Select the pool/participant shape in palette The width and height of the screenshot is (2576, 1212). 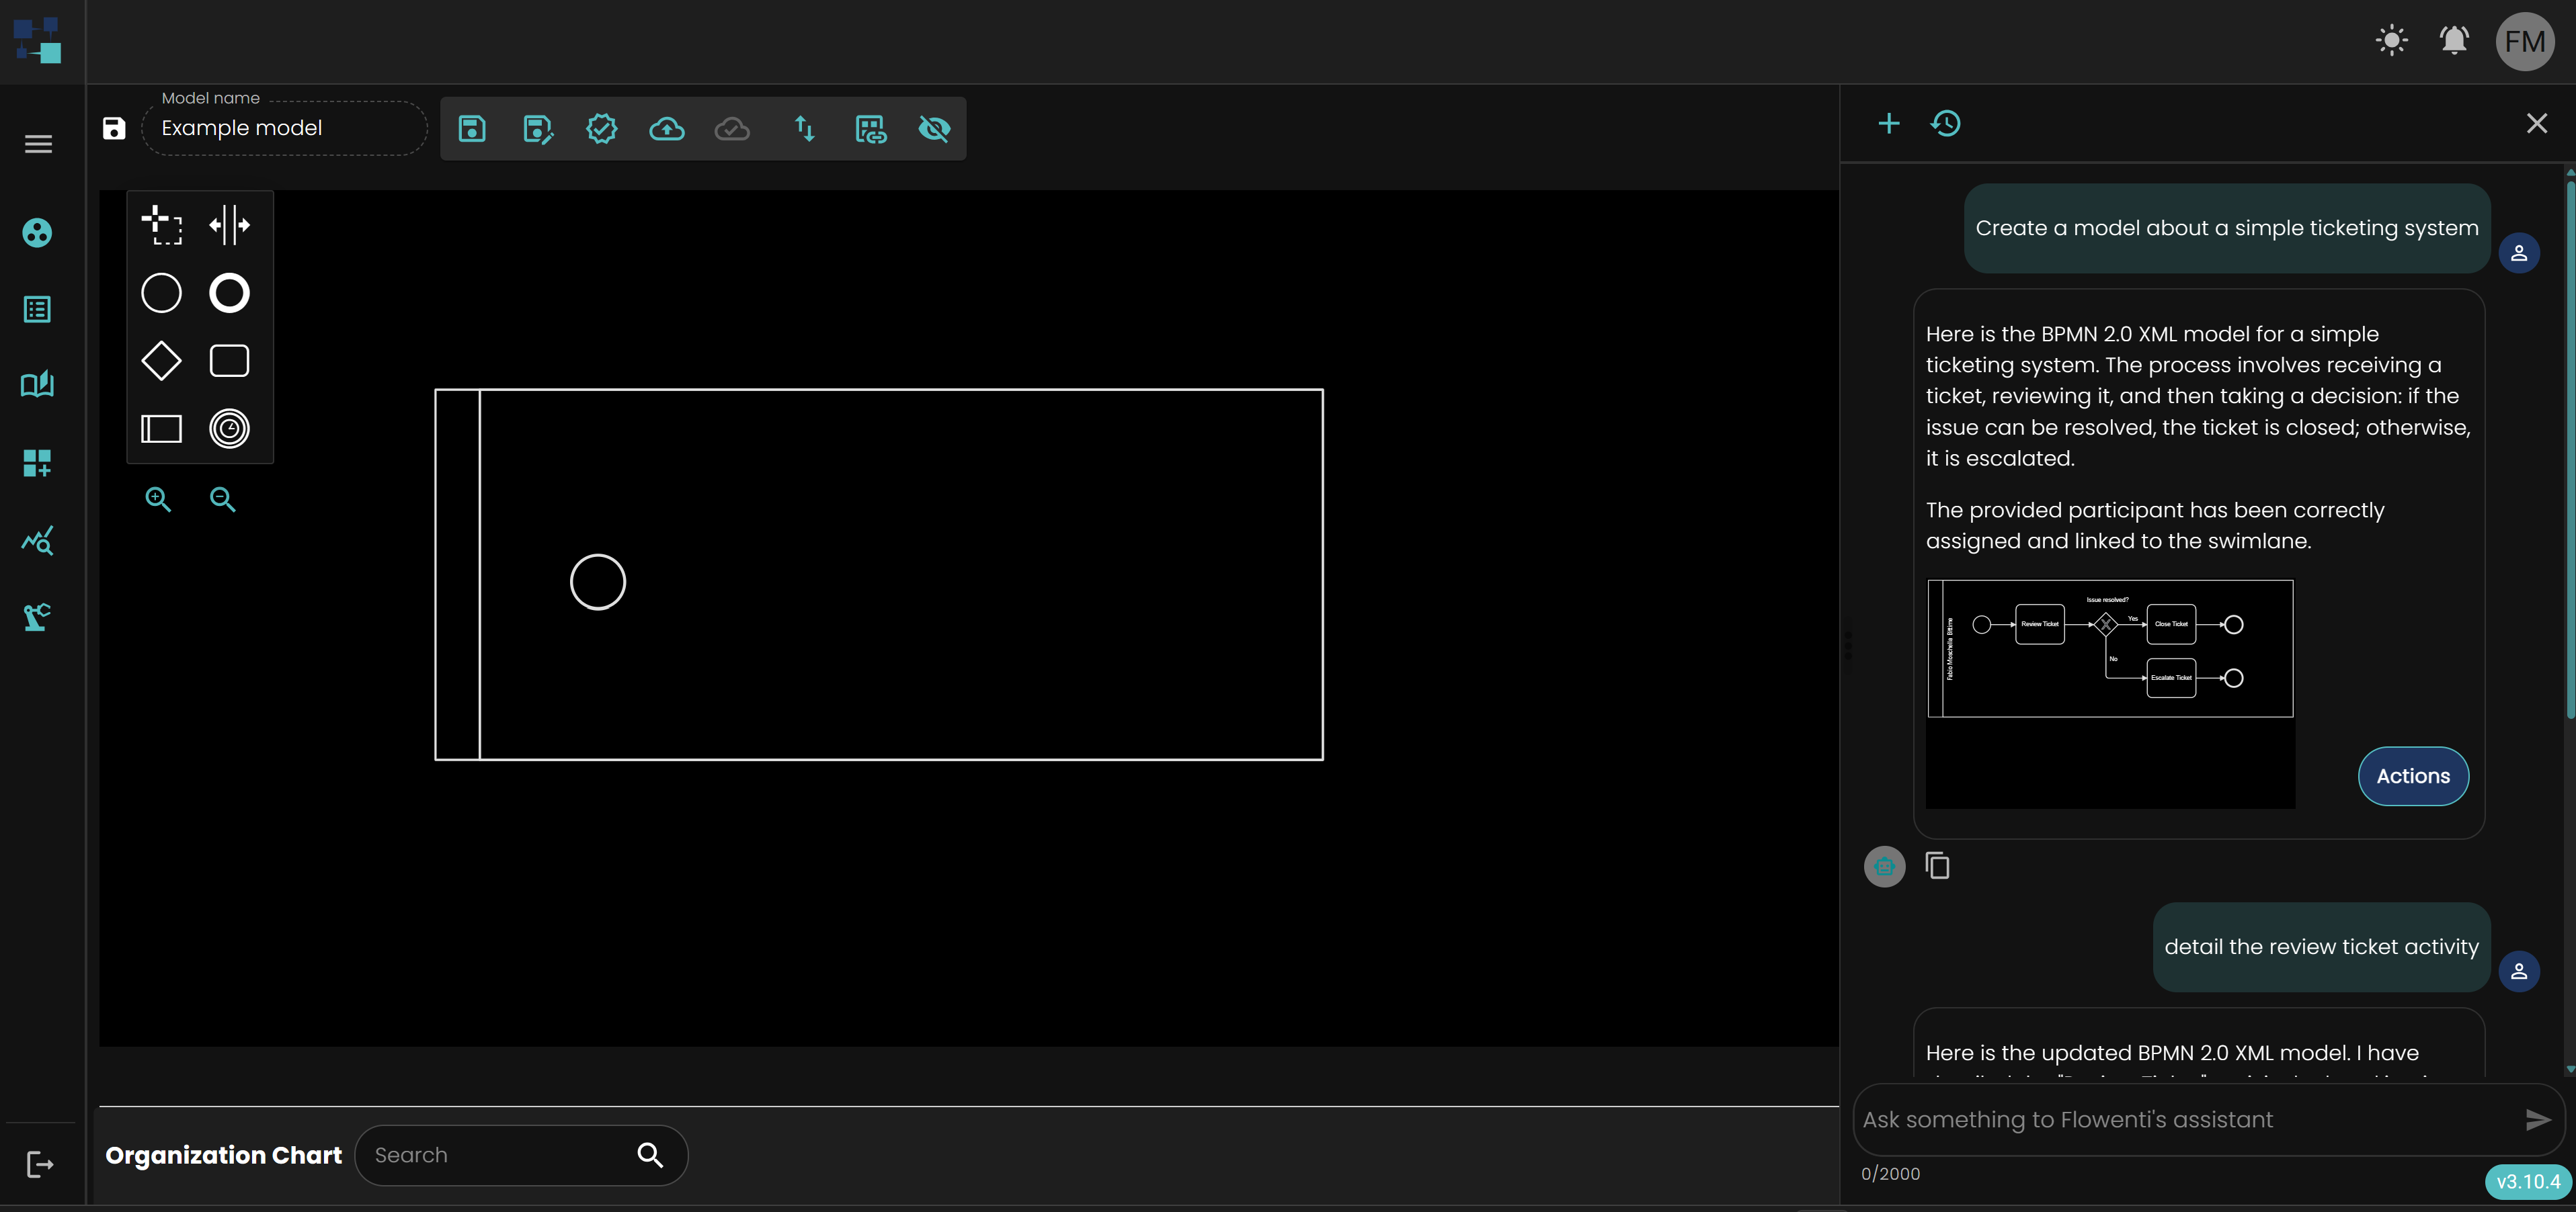tap(162, 429)
